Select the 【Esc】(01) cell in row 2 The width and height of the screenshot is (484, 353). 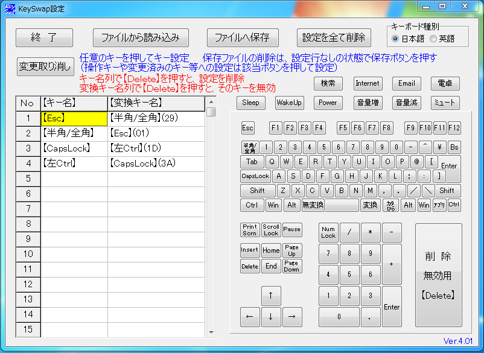pos(156,133)
